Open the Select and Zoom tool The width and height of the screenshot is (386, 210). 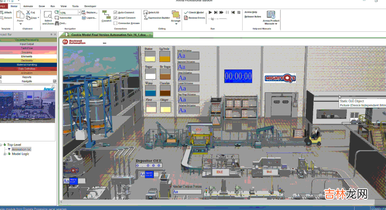click(48, 16)
